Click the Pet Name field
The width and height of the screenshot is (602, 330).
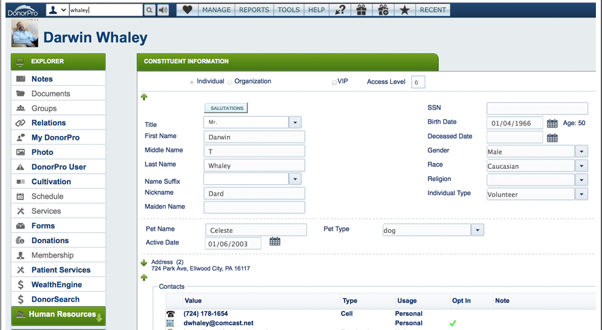point(256,230)
